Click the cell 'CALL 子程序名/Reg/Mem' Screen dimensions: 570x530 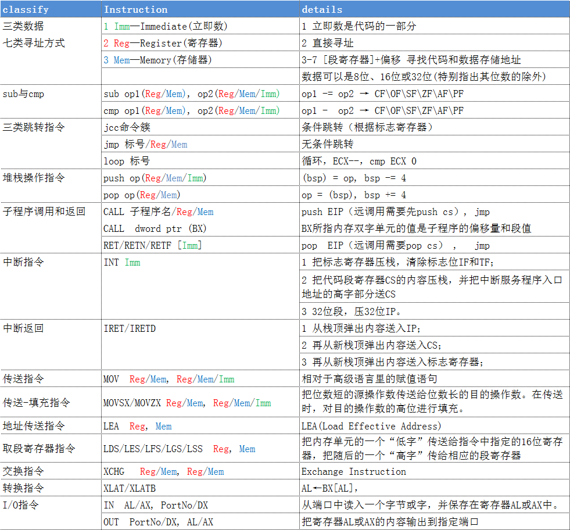200,211
